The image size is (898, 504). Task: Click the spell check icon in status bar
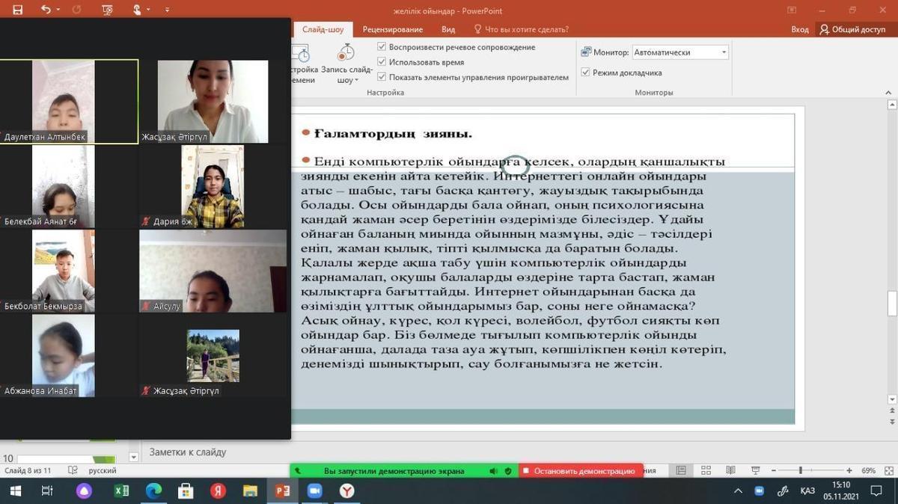pyautogui.click(x=73, y=470)
